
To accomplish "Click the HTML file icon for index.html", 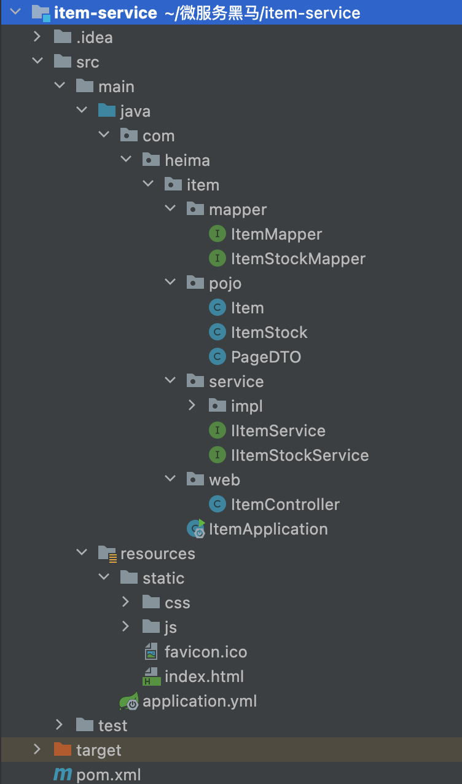I will pyautogui.click(x=151, y=676).
